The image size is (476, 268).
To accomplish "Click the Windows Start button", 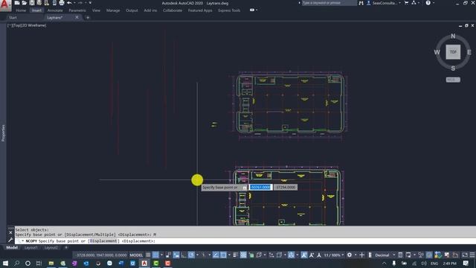I will [5, 263].
